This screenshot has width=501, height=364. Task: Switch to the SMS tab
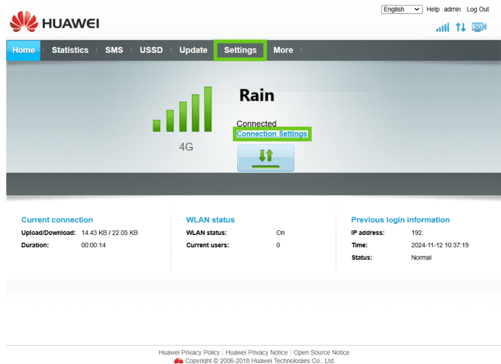tap(114, 50)
